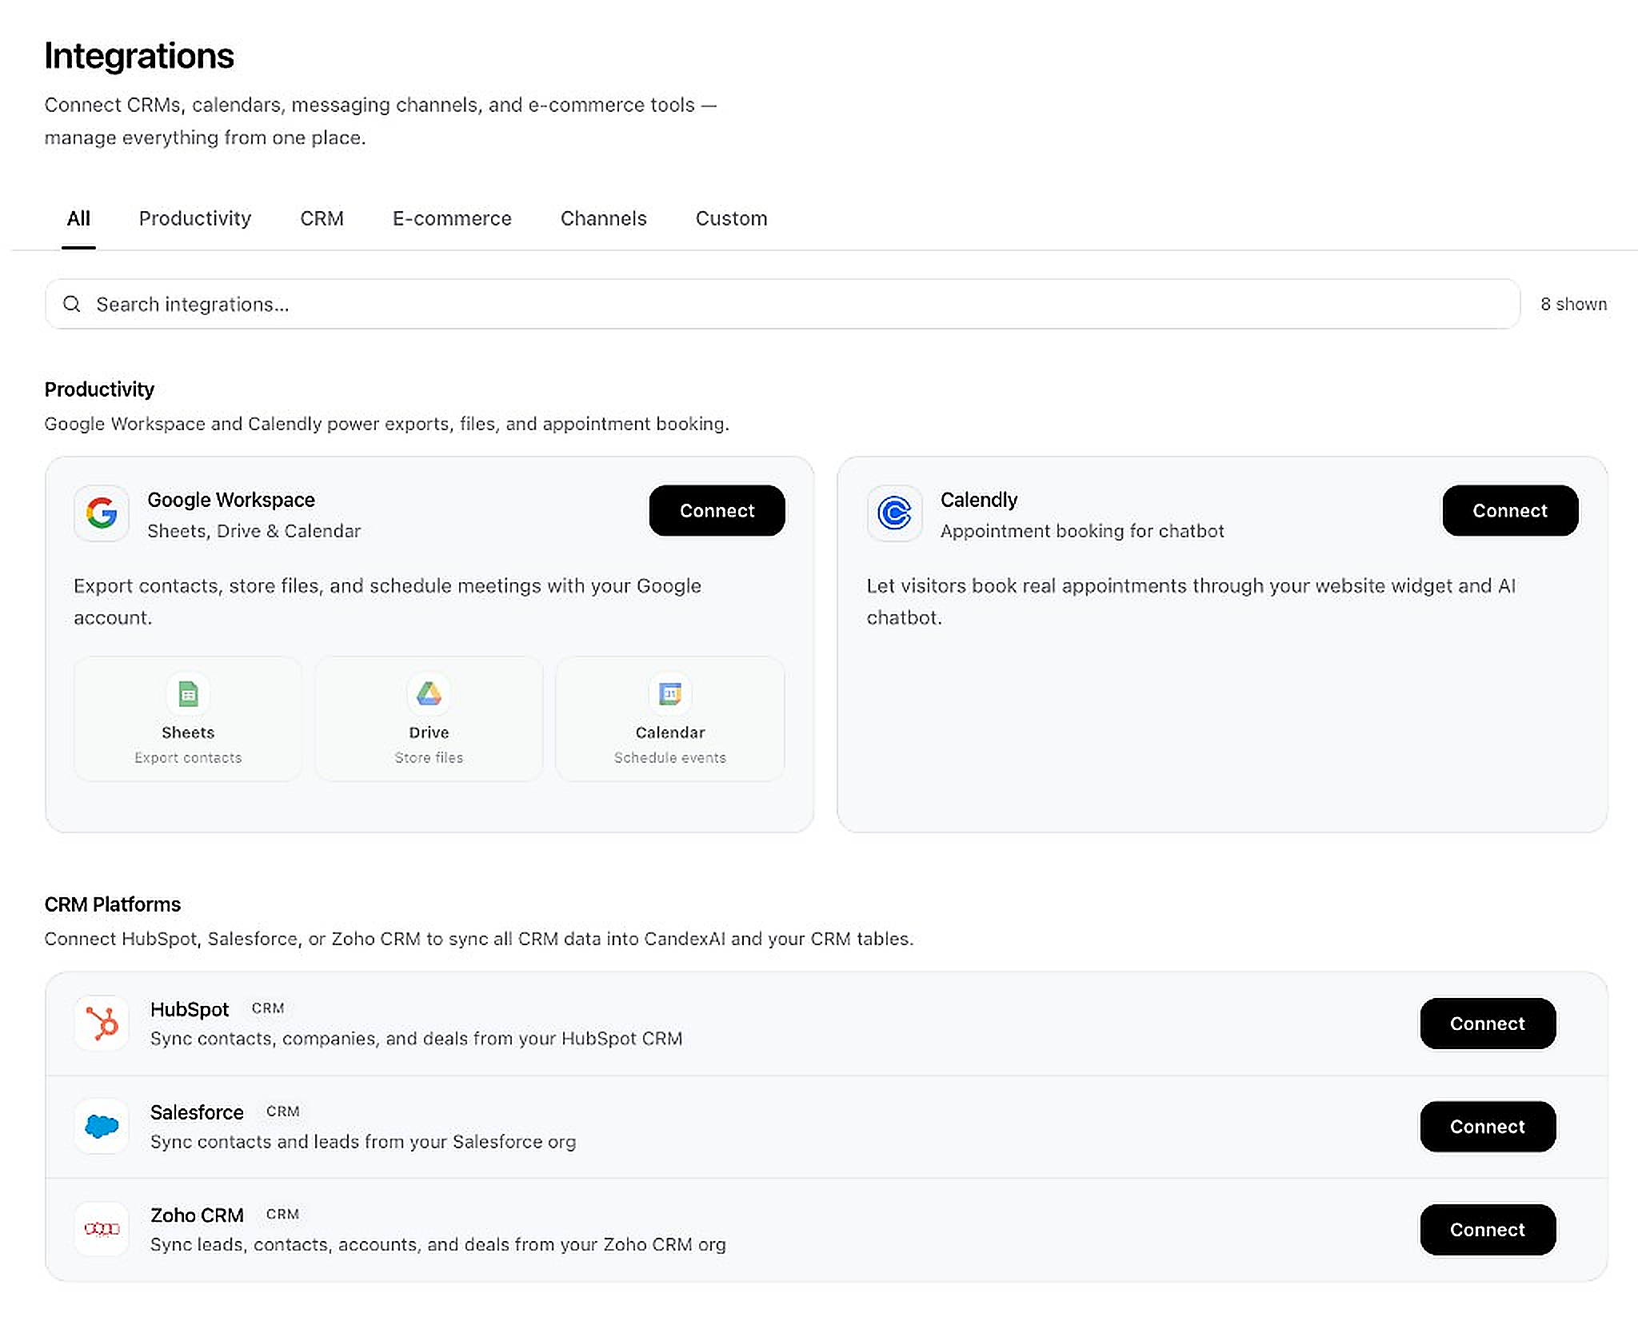Click the search magnifier icon
The image size is (1638, 1321).
[72, 304]
